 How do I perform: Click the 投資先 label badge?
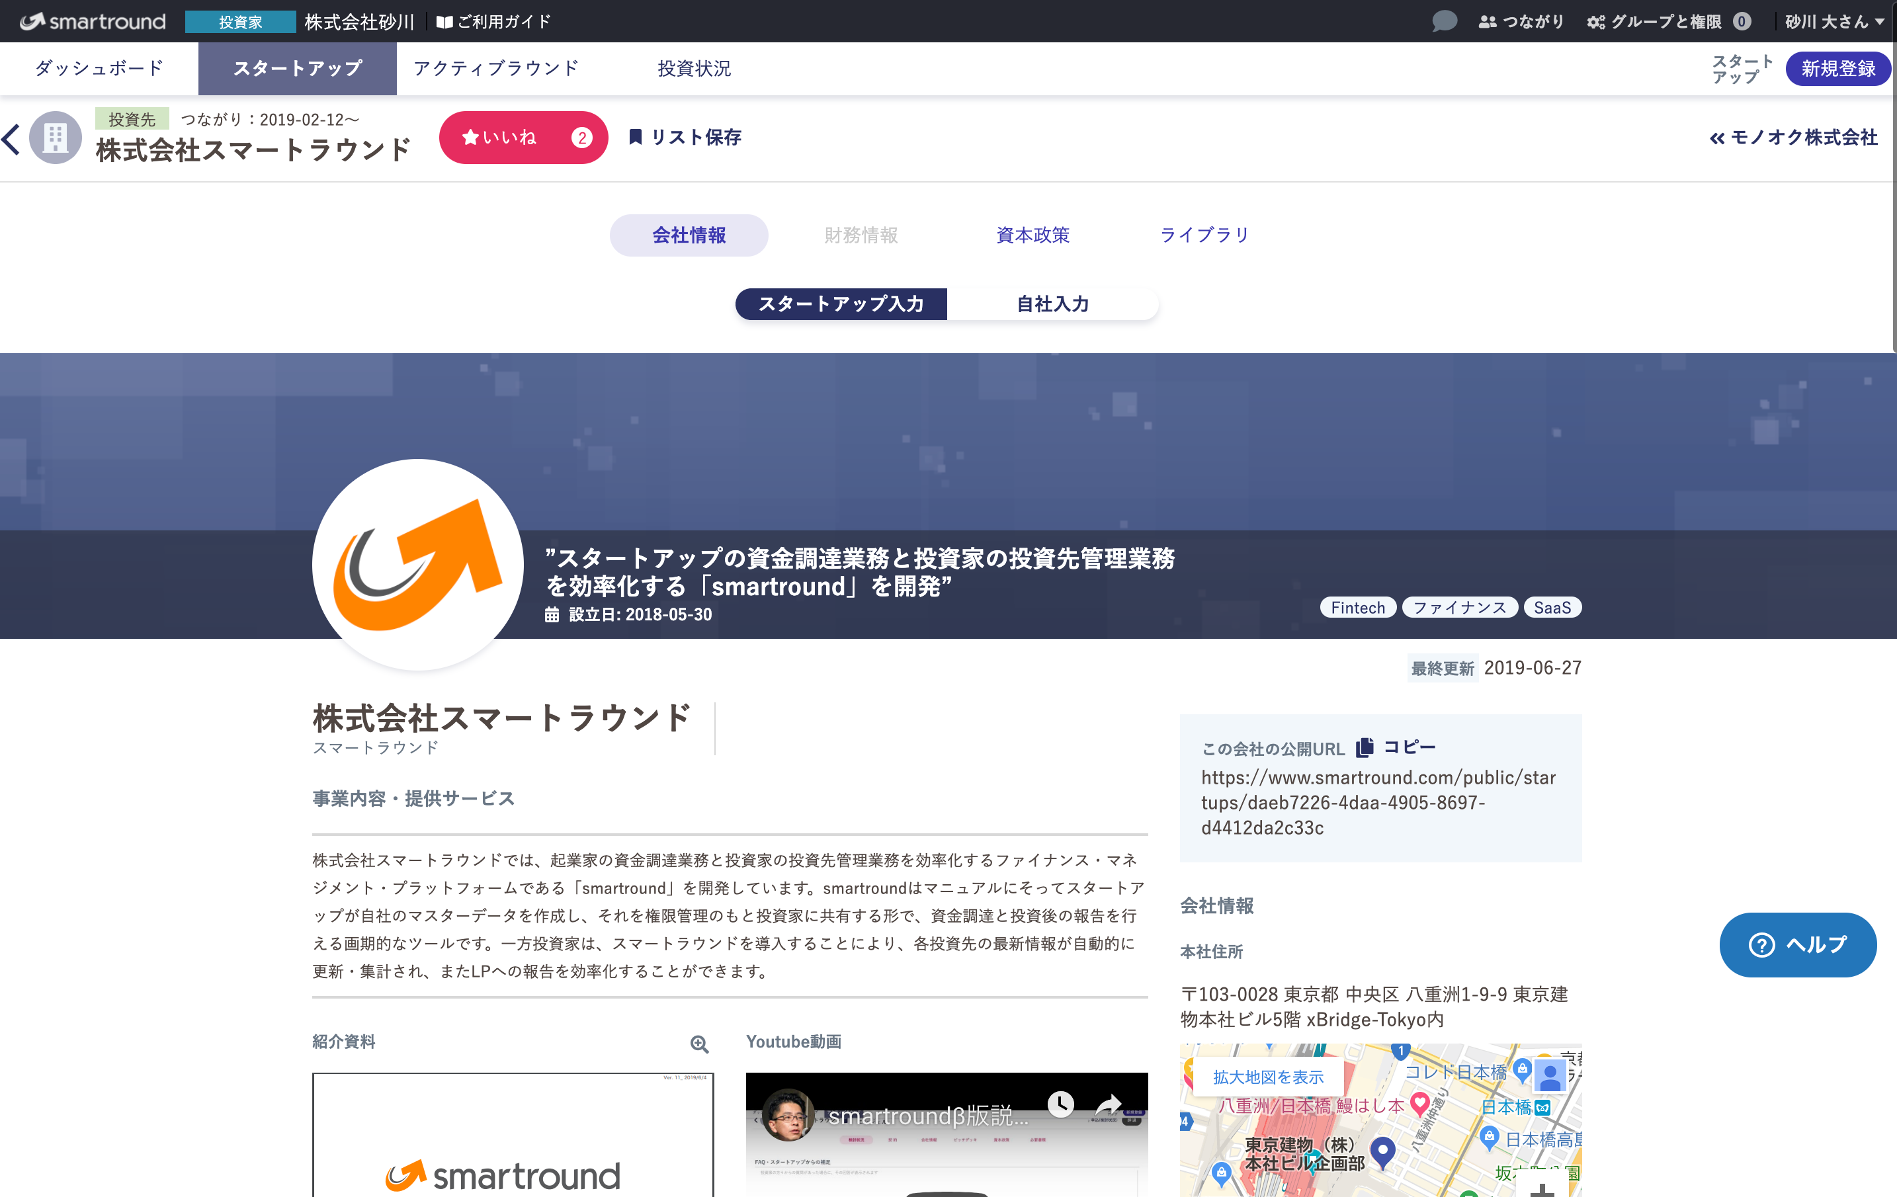pyautogui.click(x=132, y=119)
